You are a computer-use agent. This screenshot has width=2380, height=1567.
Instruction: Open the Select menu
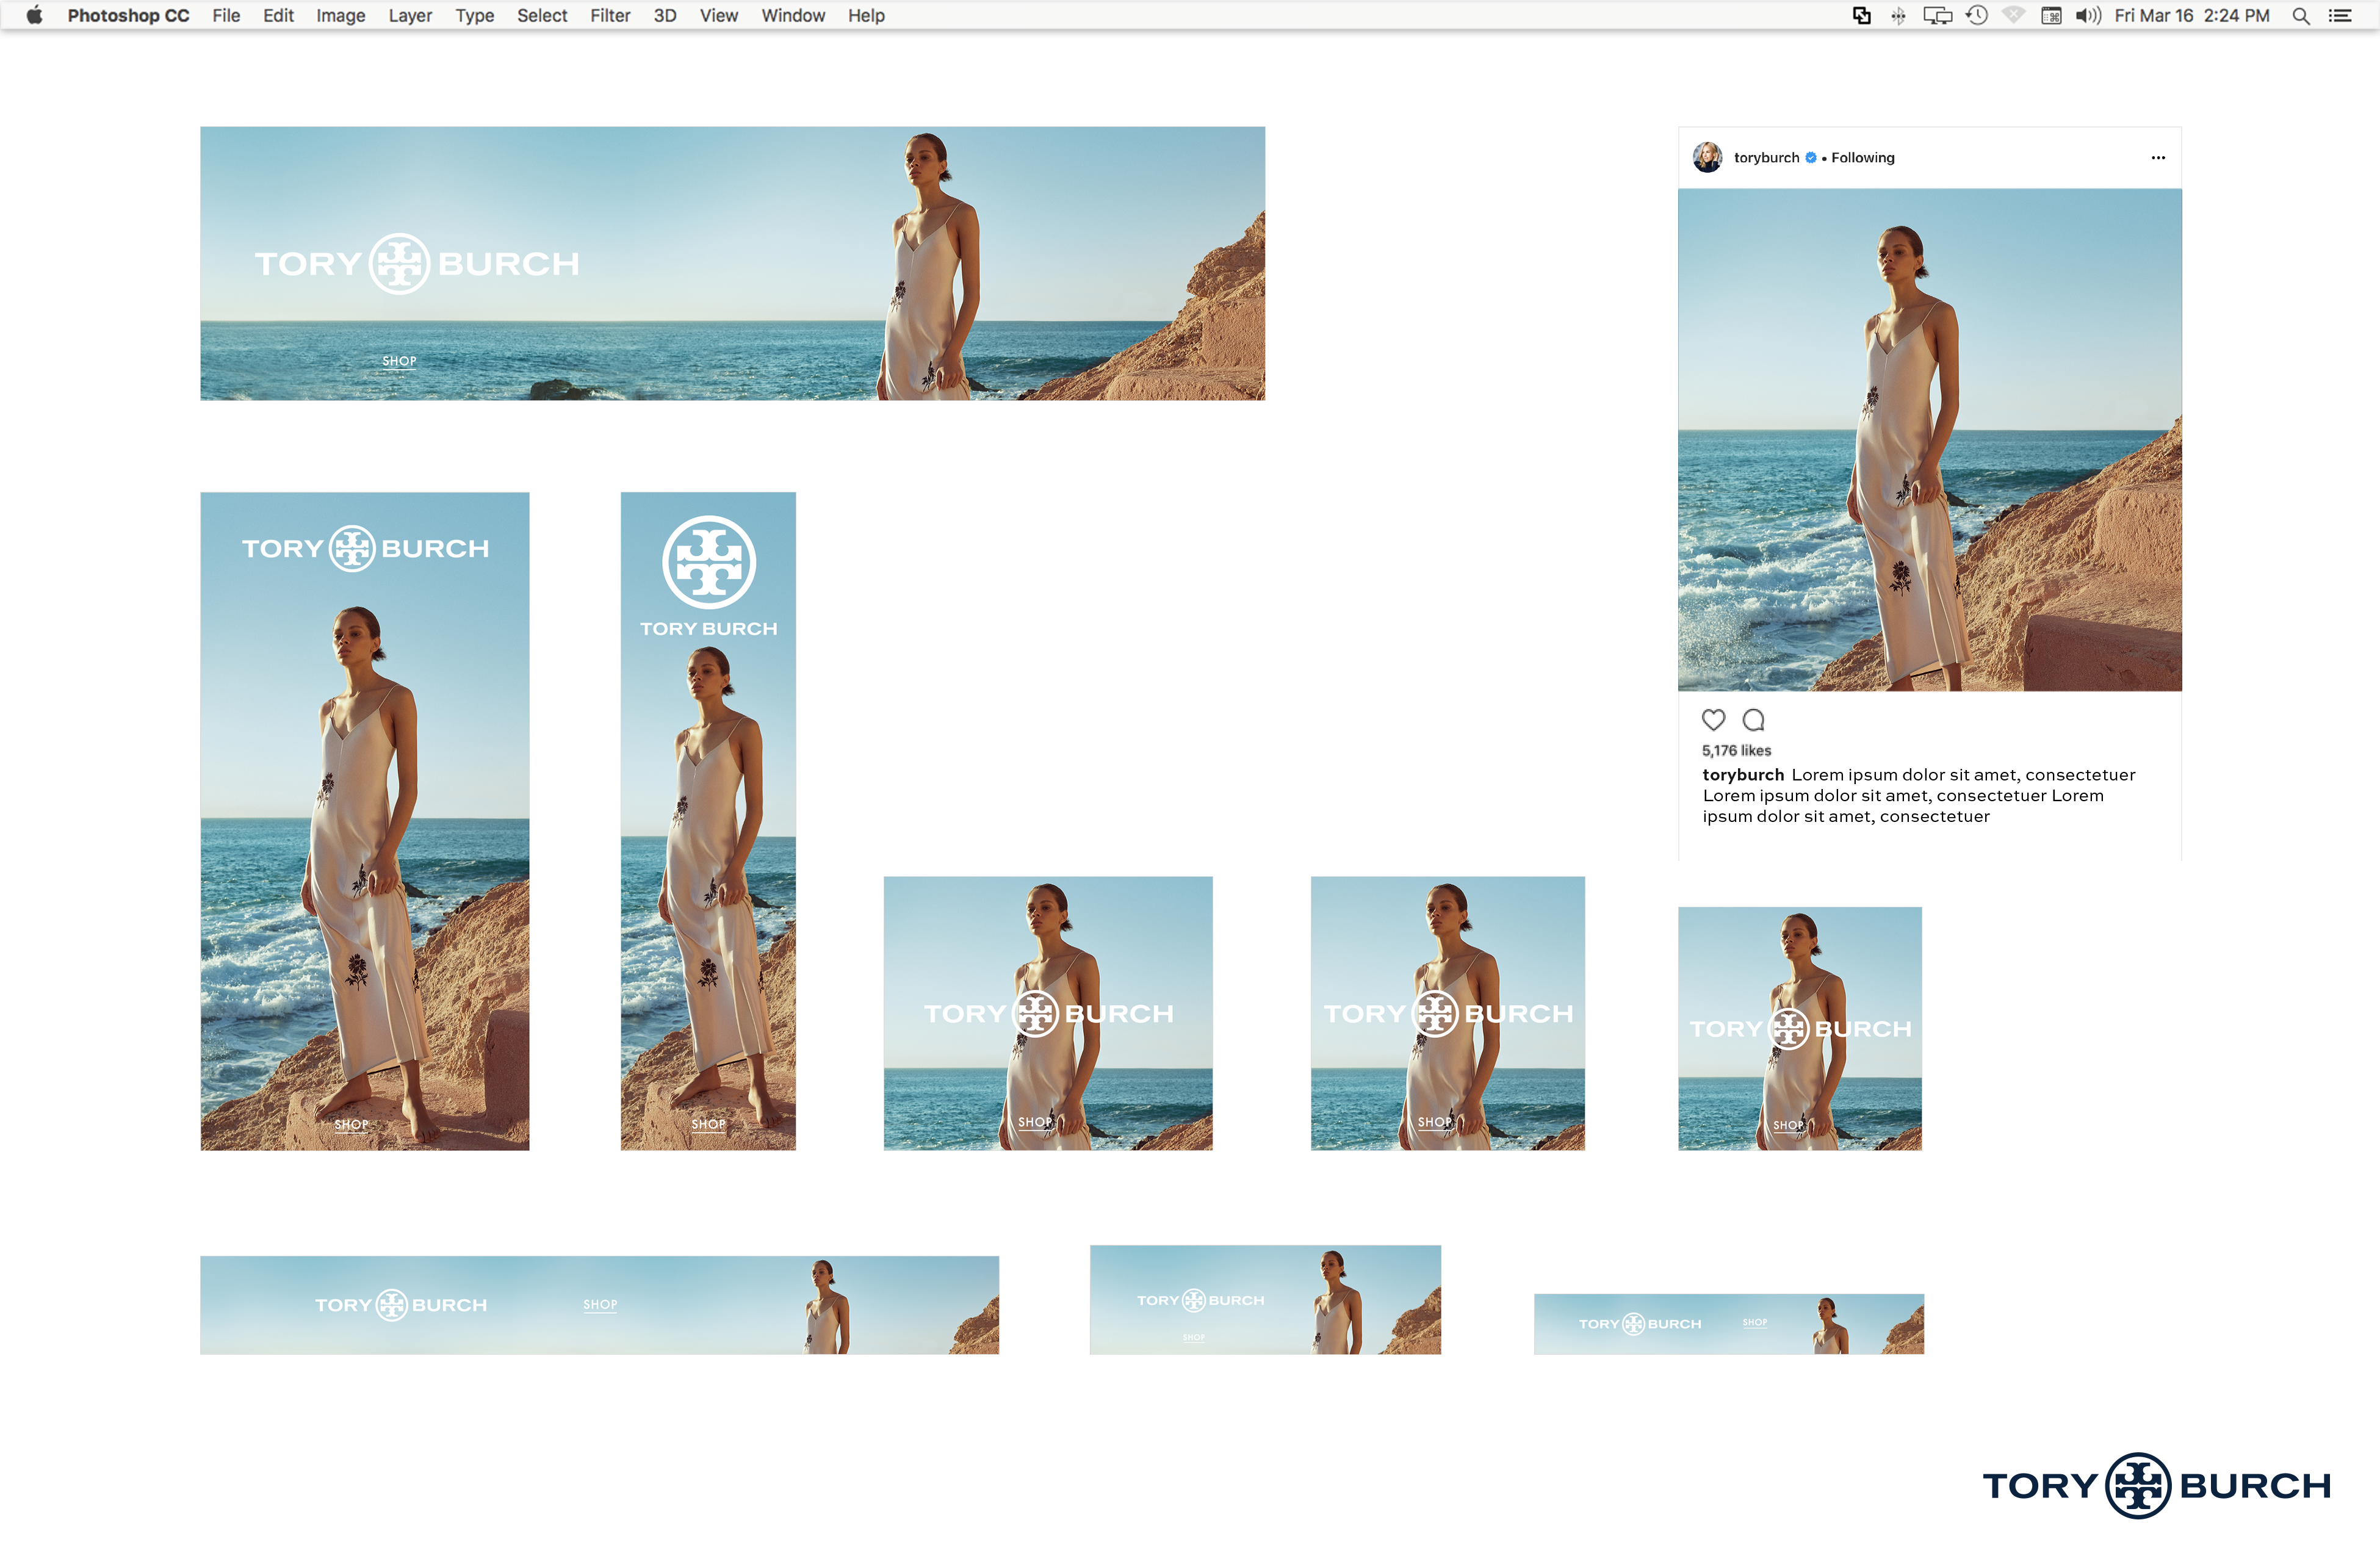coord(542,15)
